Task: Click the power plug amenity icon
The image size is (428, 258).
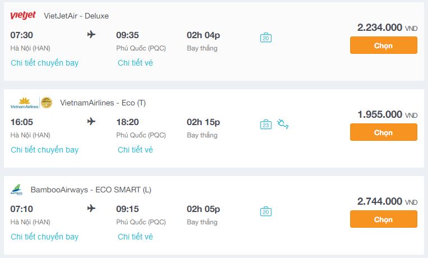Action: tap(283, 124)
